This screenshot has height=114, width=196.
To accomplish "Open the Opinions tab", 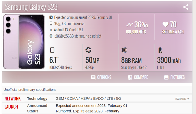I will click(x=101, y=77).
